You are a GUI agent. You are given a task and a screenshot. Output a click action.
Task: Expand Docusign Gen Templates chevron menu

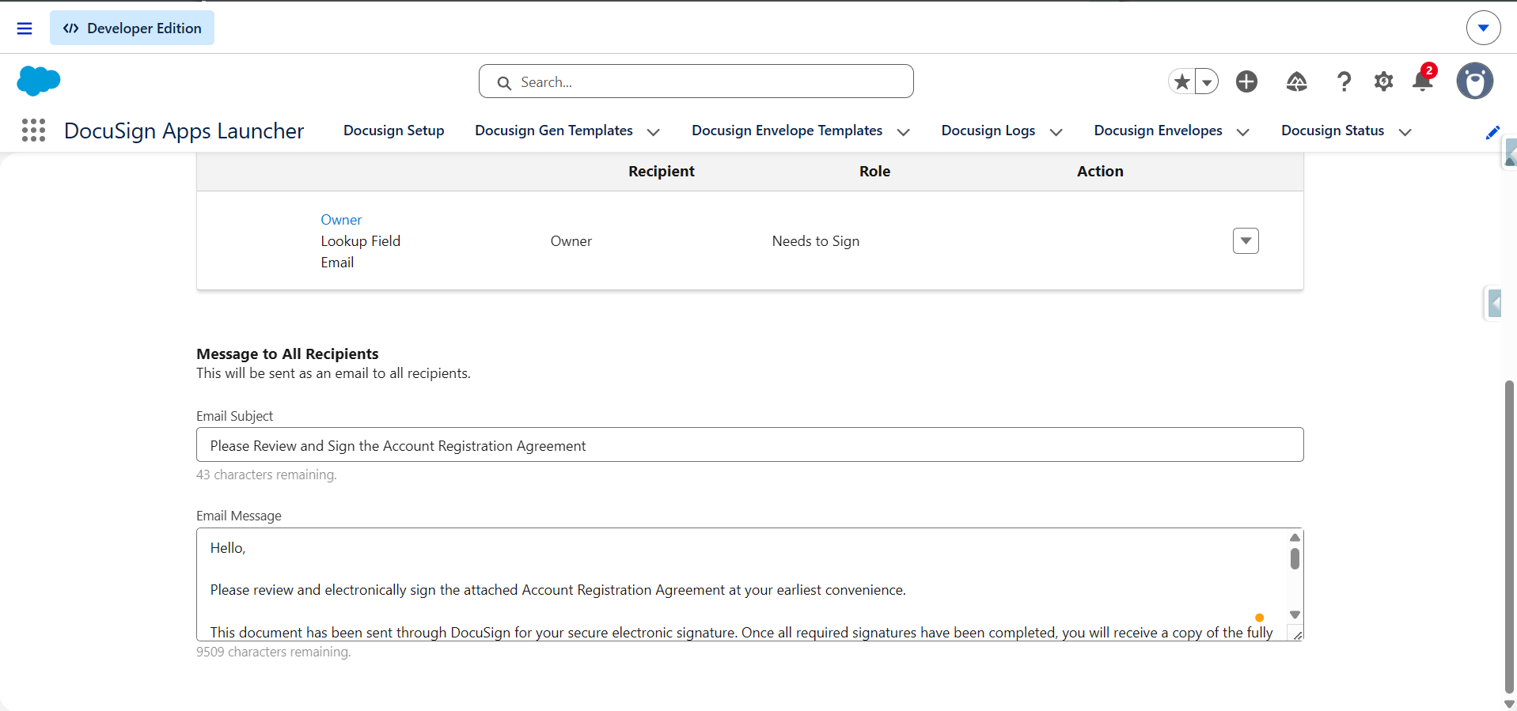[654, 132]
